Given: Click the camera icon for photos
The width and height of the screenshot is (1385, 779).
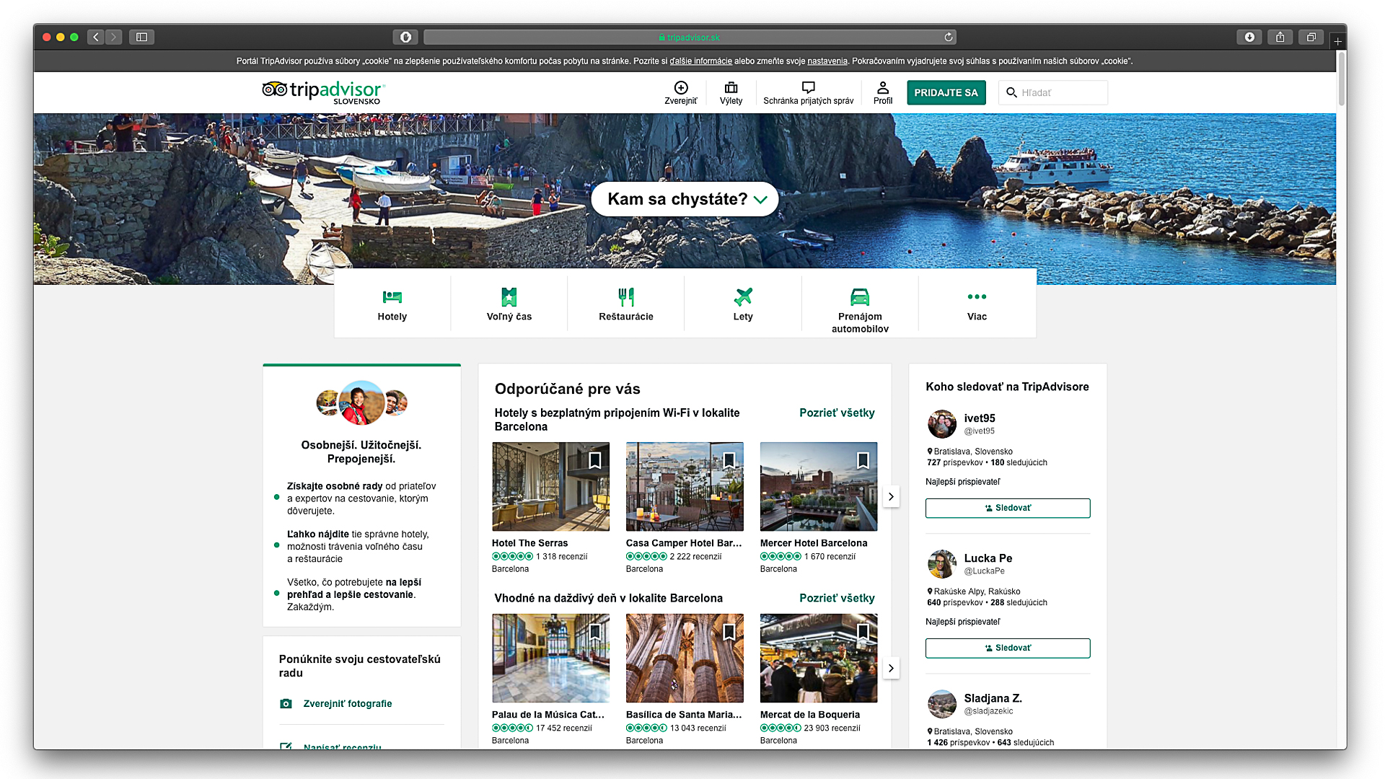Looking at the screenshot, I should click(x=286, y=703).
